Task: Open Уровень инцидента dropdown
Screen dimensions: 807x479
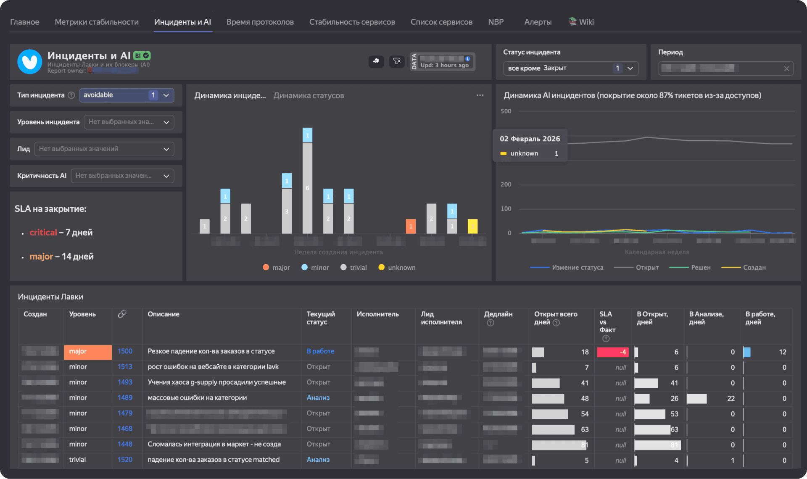Action: click(x=129, y=122)
